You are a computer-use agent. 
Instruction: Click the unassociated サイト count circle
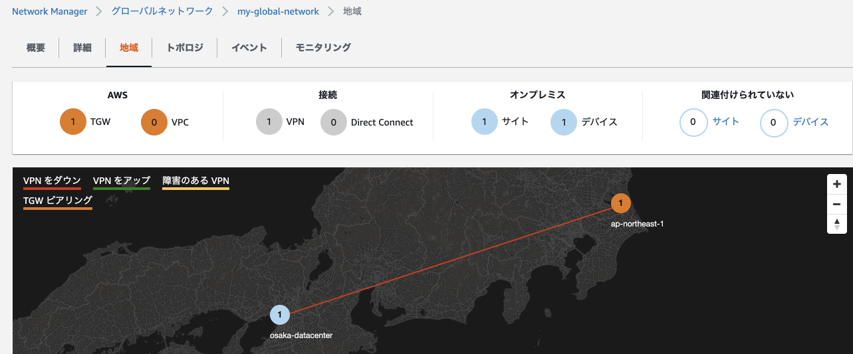pos(693,123)
